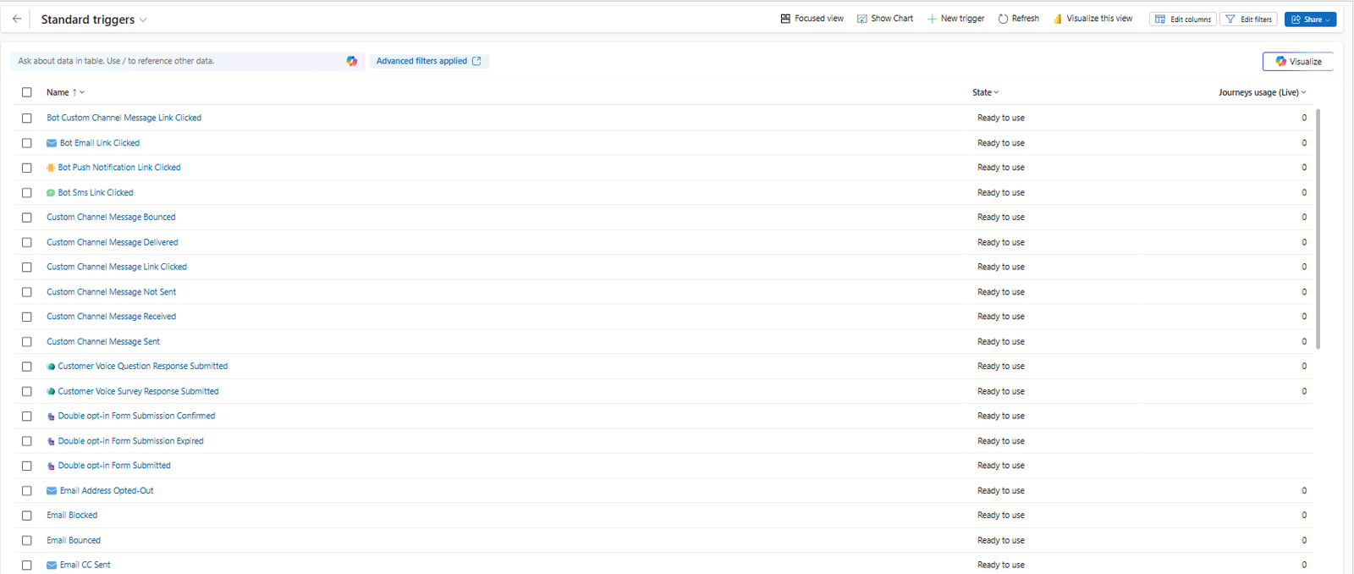Viewport: 1354px width, 574px height.
Task: Select checkbox for Custom Channel Message Bounced
Action: [27, 218]
